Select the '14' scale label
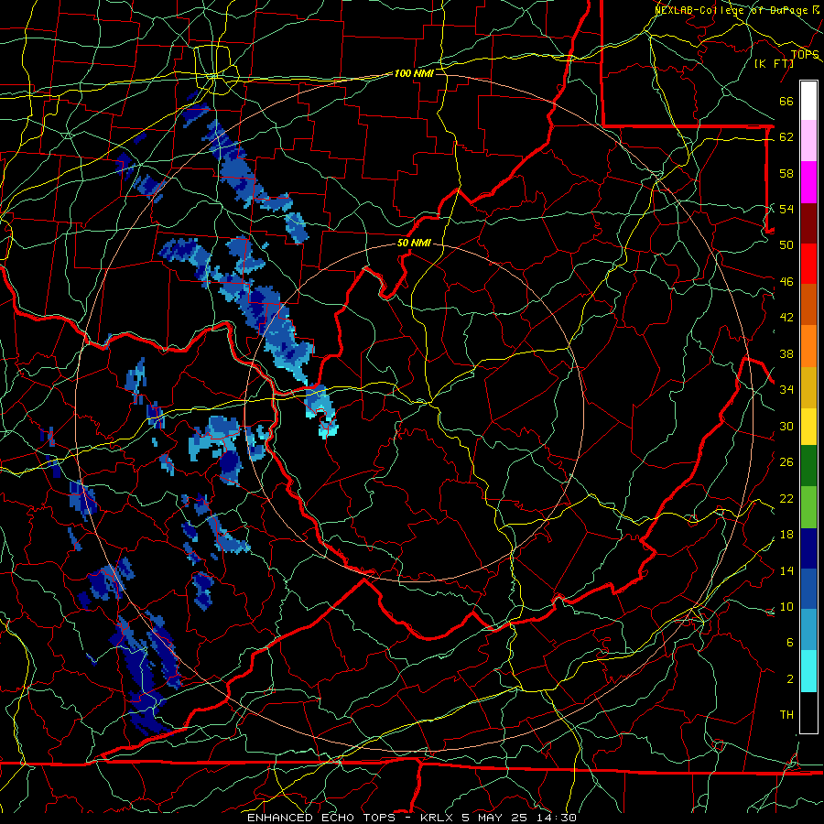 786,570
